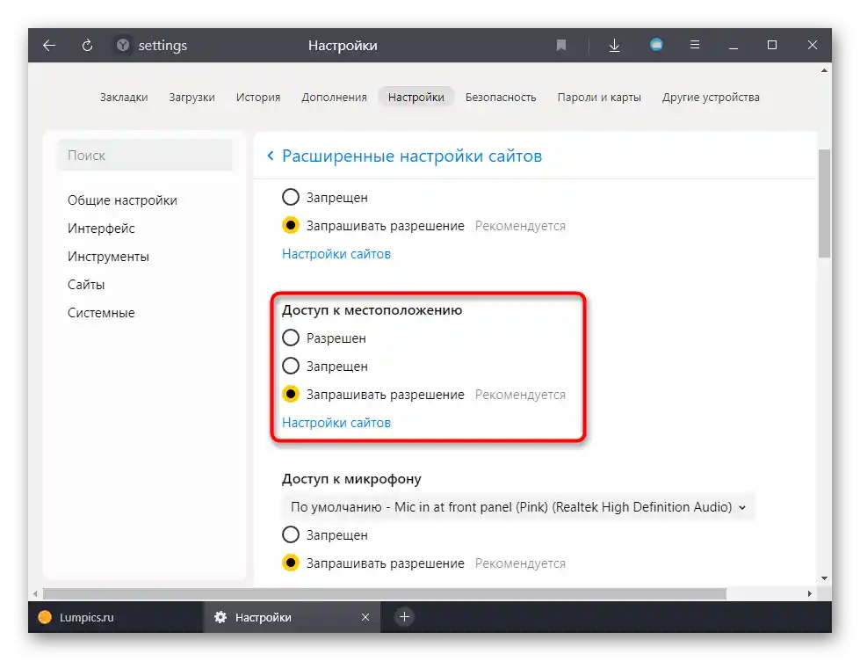Click the right arrow of the horizontal scrollbar
The height and width of the screenshot is (661, 860).
pyautogui.click(x=810, y=593)
